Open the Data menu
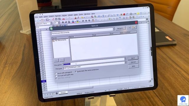Screen dimensions: 189x106 coord(76,15)
